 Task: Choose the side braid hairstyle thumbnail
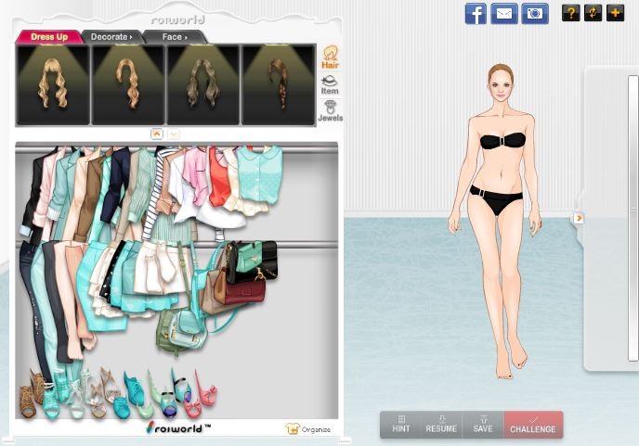tap(278, 84)
